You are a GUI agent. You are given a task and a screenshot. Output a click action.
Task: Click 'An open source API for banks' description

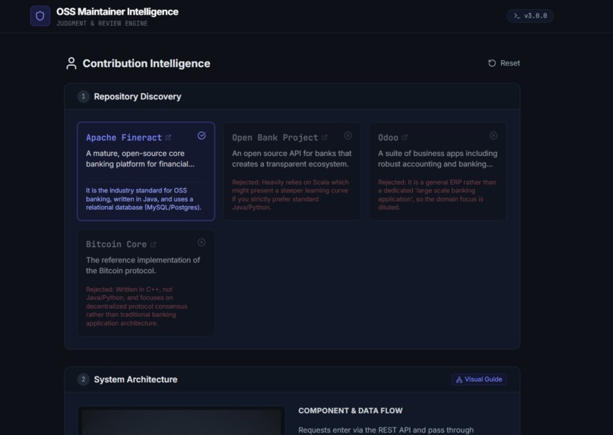291,159
